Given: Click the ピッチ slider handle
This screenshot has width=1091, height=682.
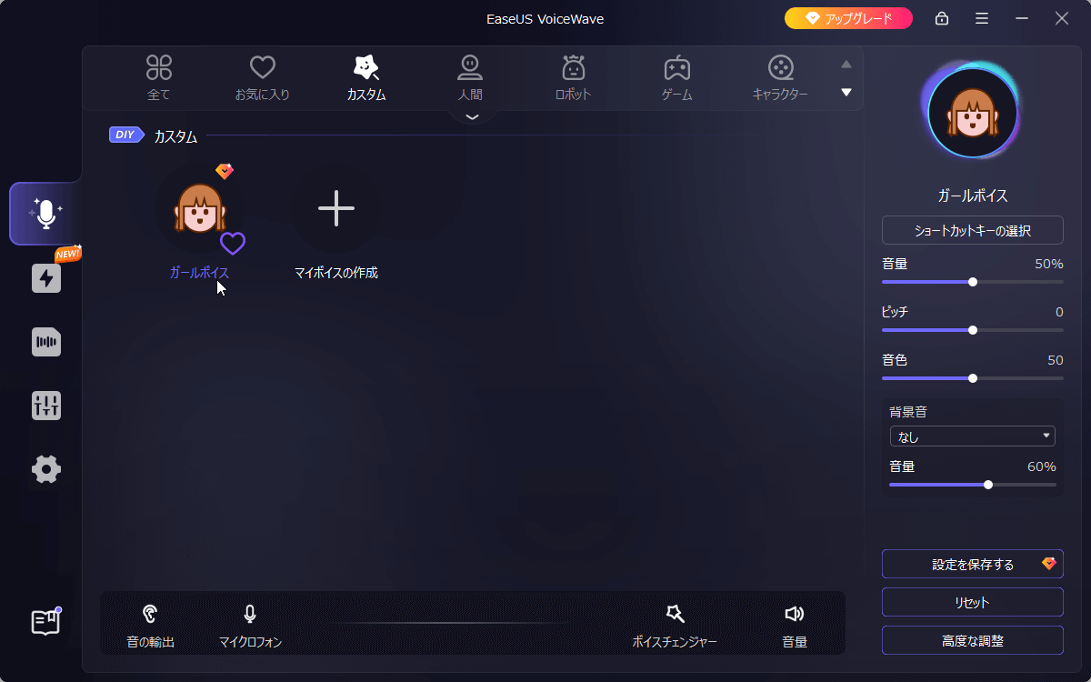Looking at the screenshot, I should (x=973, y=330).
